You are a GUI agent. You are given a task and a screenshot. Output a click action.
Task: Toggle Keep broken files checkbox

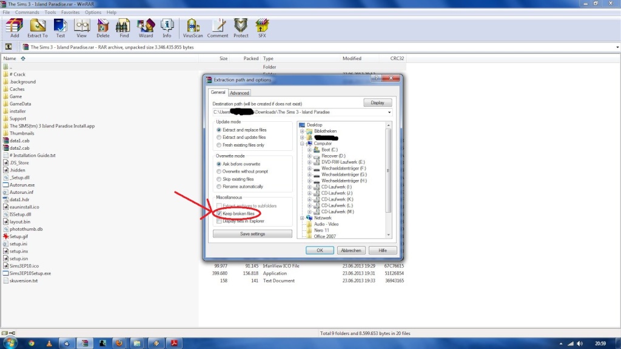click(219, 214)
